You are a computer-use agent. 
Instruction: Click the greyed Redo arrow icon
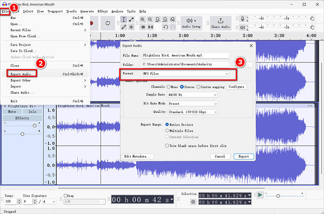click(173, 27)
